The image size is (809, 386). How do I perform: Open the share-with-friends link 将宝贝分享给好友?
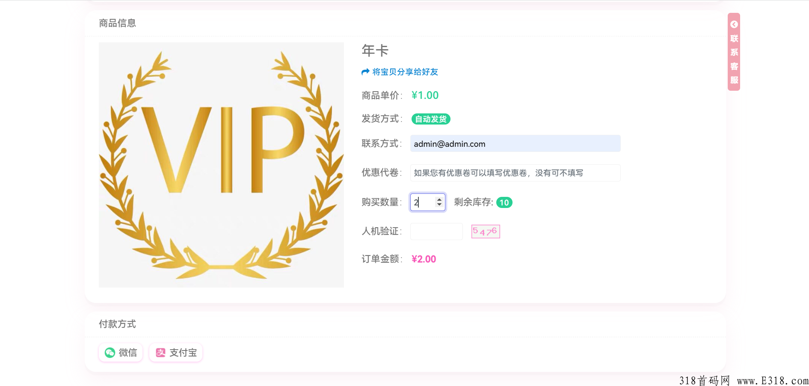point(405,72)
